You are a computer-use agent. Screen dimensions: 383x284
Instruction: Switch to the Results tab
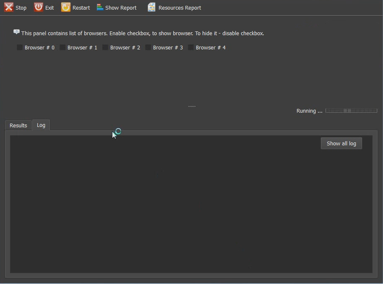point(18,125)
